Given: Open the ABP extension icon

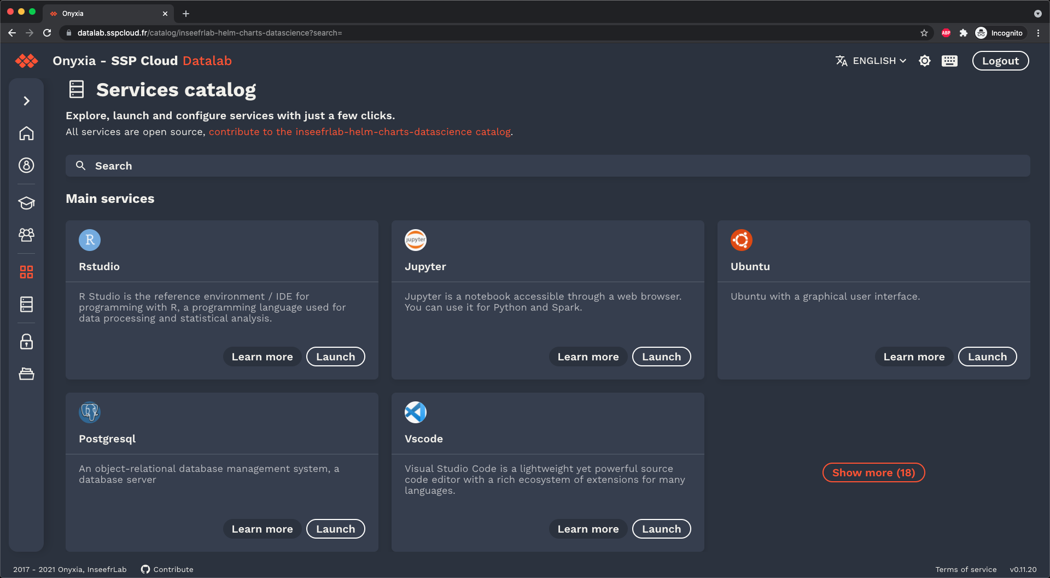Looking at the screenshot, I should pos(946,33).
